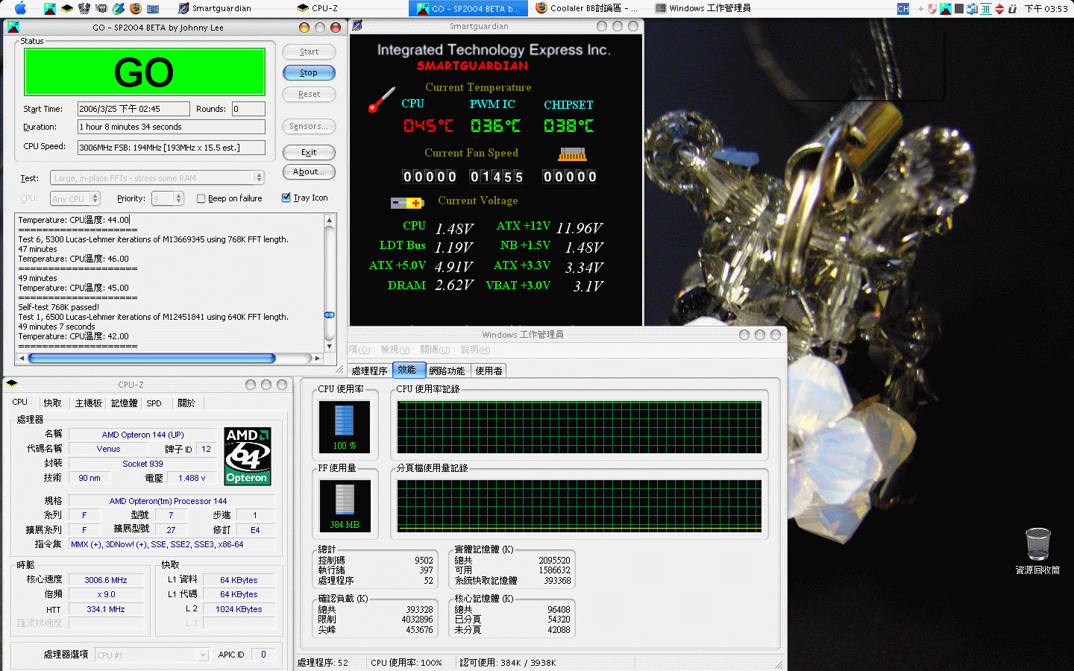1074x671 pixels.
Task: Click the PF 使用量 384 MB gauge
Action: coord(345,506)
